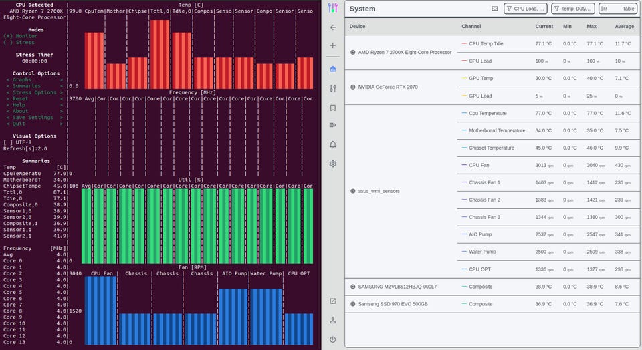Image resolution: width=642 pixels, height=350 pixels.
Task: Select the Chassis Fan 2 channel
Action: point(548,200)
